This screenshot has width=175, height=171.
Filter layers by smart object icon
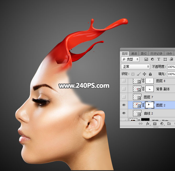point(171,59)
